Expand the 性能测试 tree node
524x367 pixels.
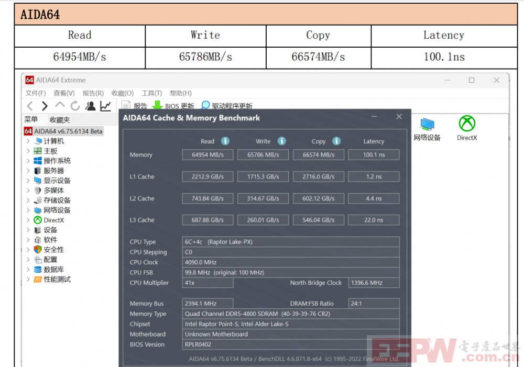click(28, 279)
